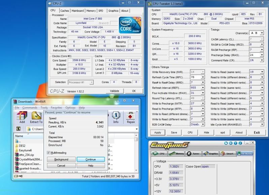This screenshot has height=195, width=269.
Task: Click the spd button in CPU-Tweaker
Action: click(x=223, y=132)
